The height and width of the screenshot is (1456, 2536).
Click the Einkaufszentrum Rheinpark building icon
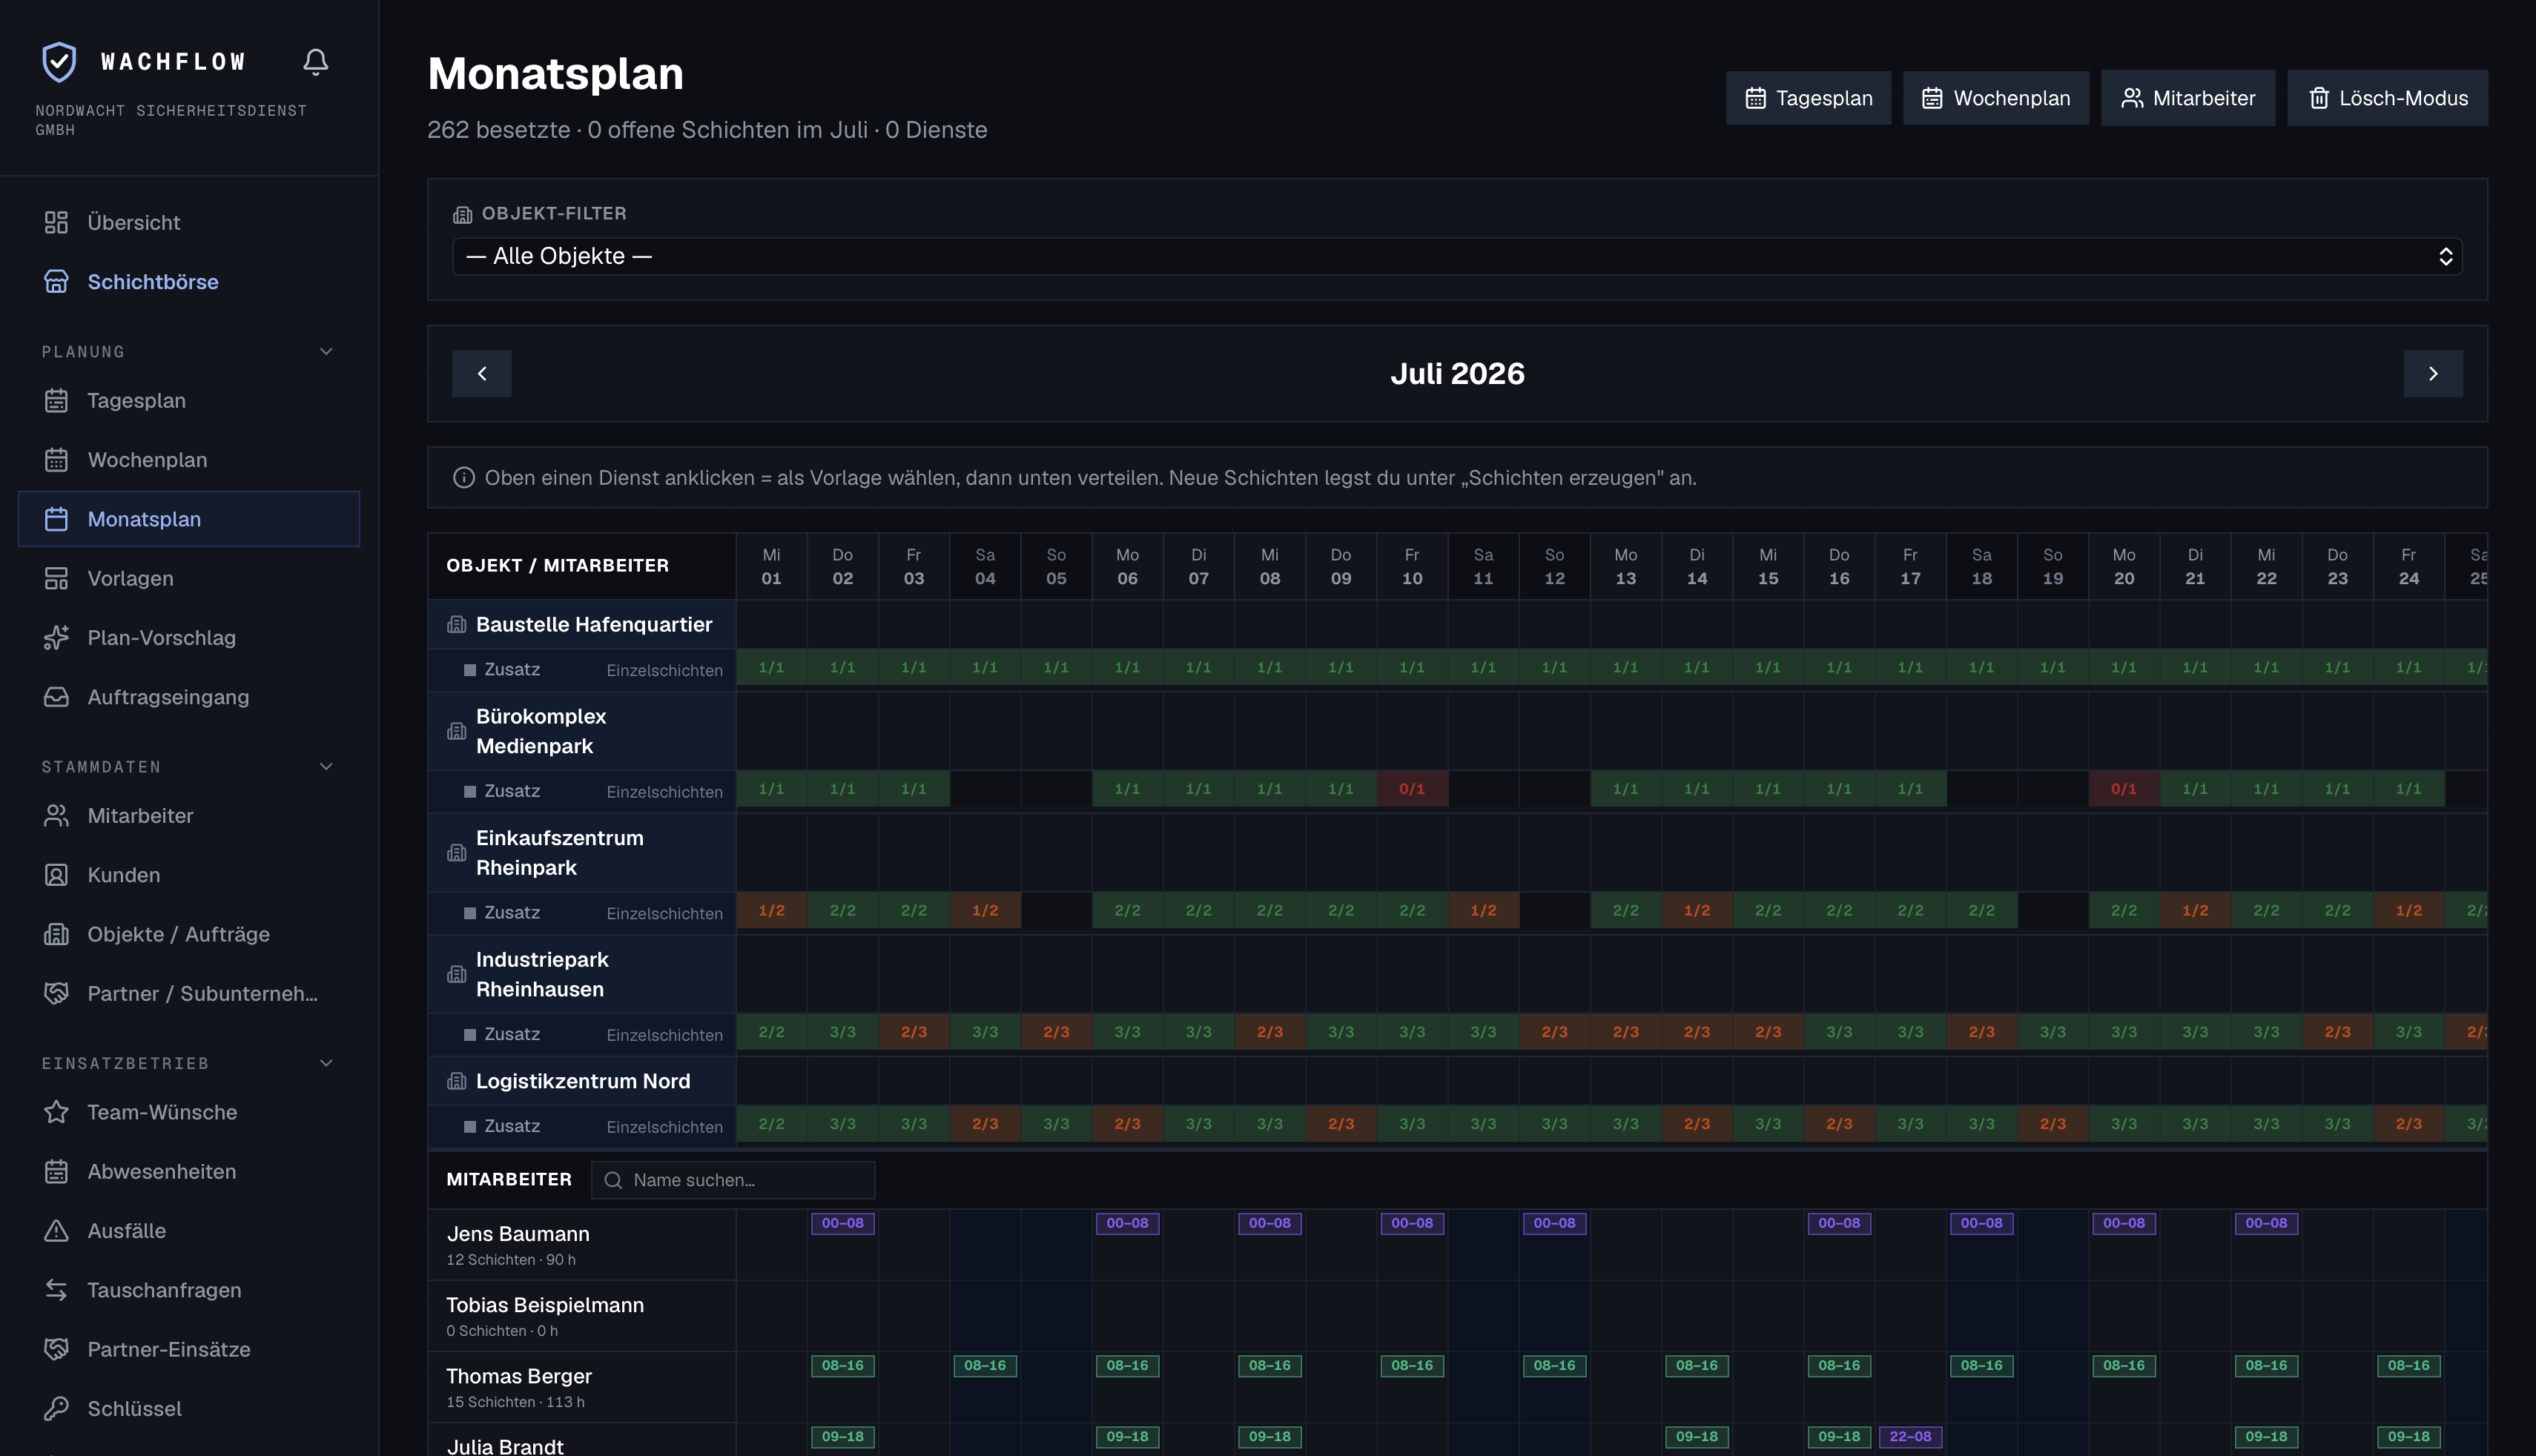(457, 853)
